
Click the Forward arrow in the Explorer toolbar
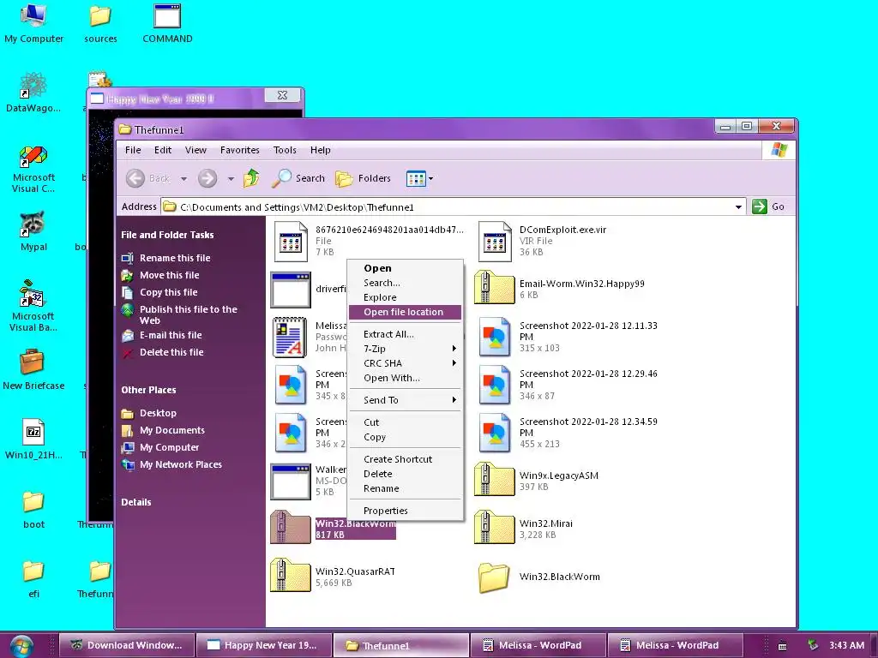click(207, 178)
